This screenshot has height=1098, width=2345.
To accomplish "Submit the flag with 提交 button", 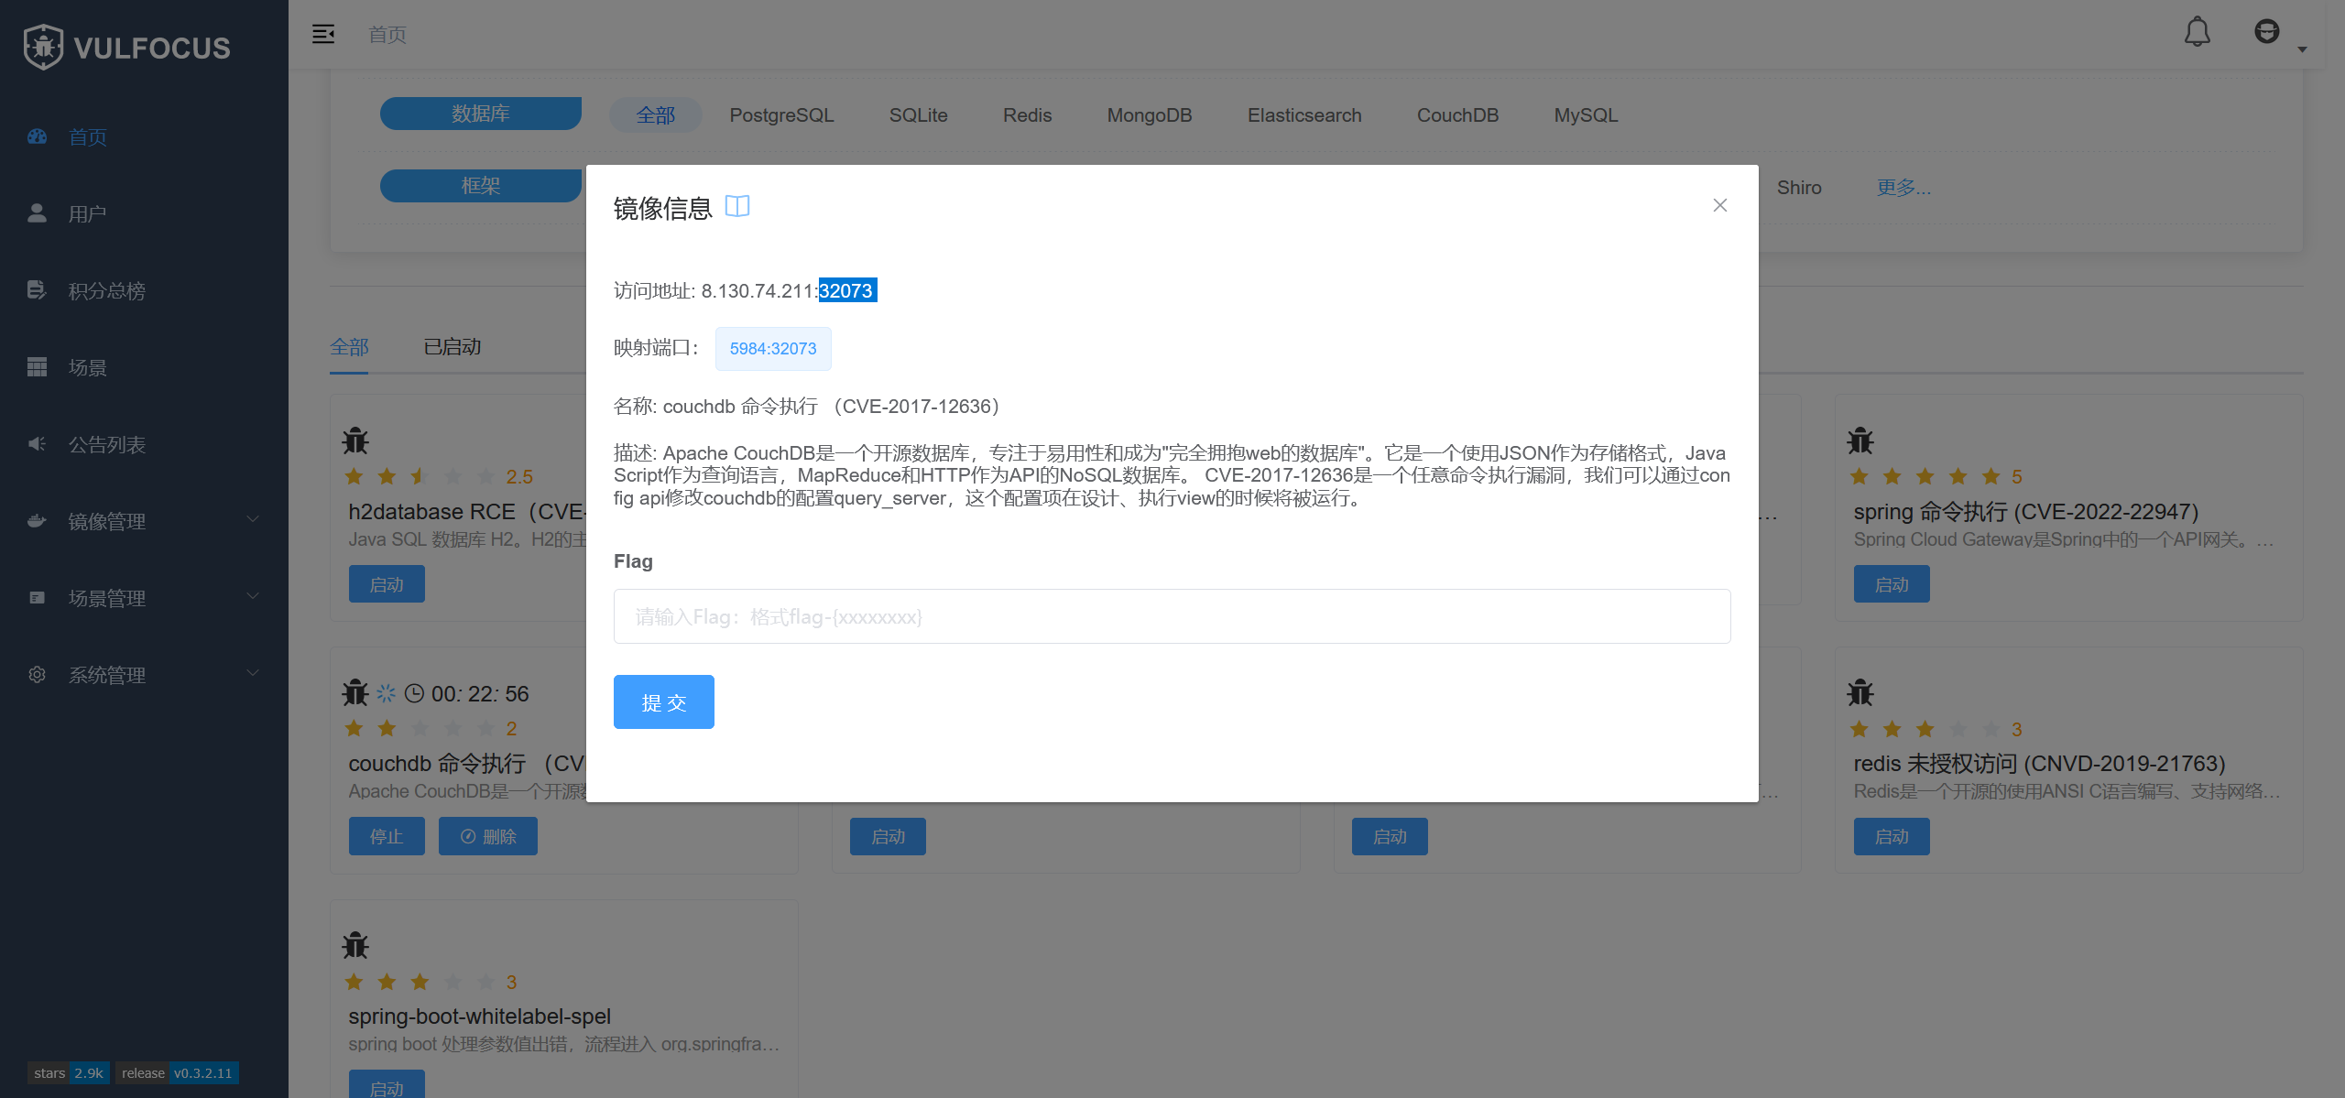I will click(663, 702).
